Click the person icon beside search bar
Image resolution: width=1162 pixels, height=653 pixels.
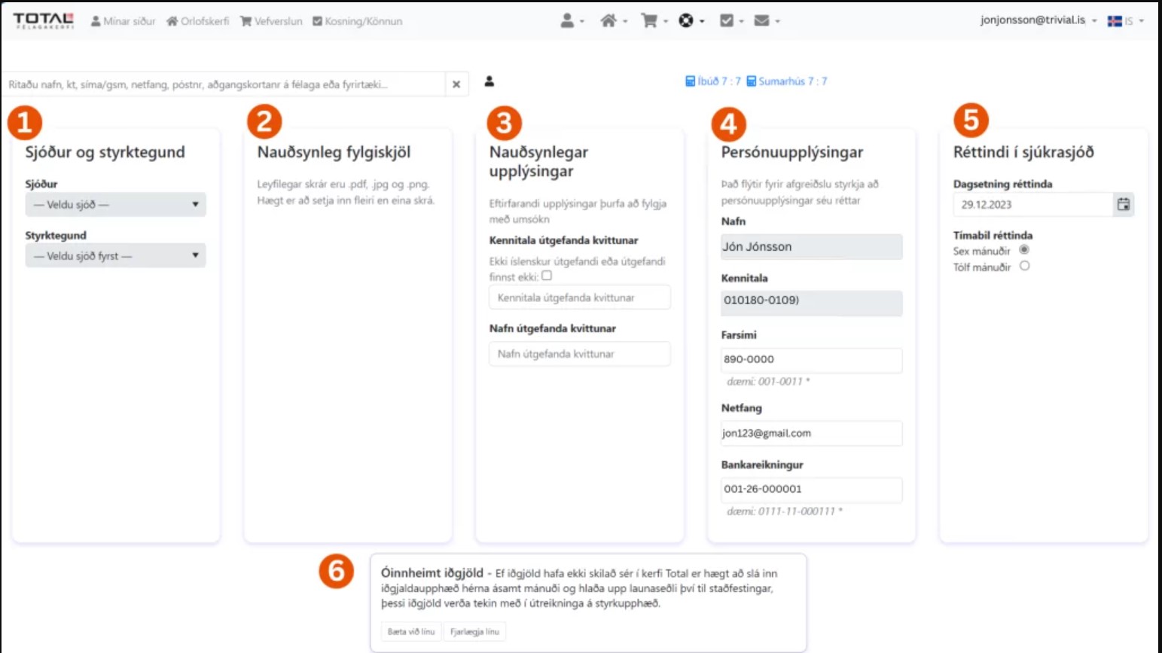[489, 81]
